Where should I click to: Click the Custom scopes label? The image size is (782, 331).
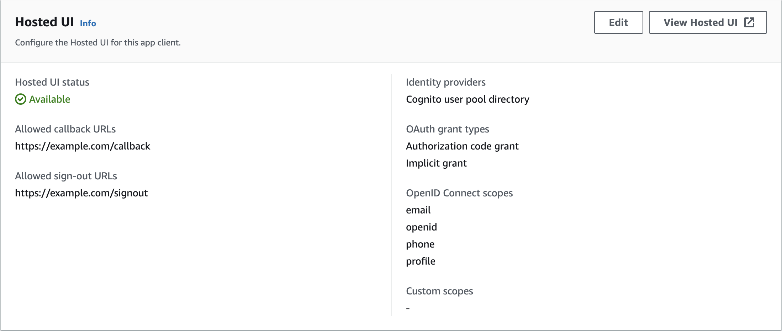tap(439, 291)
